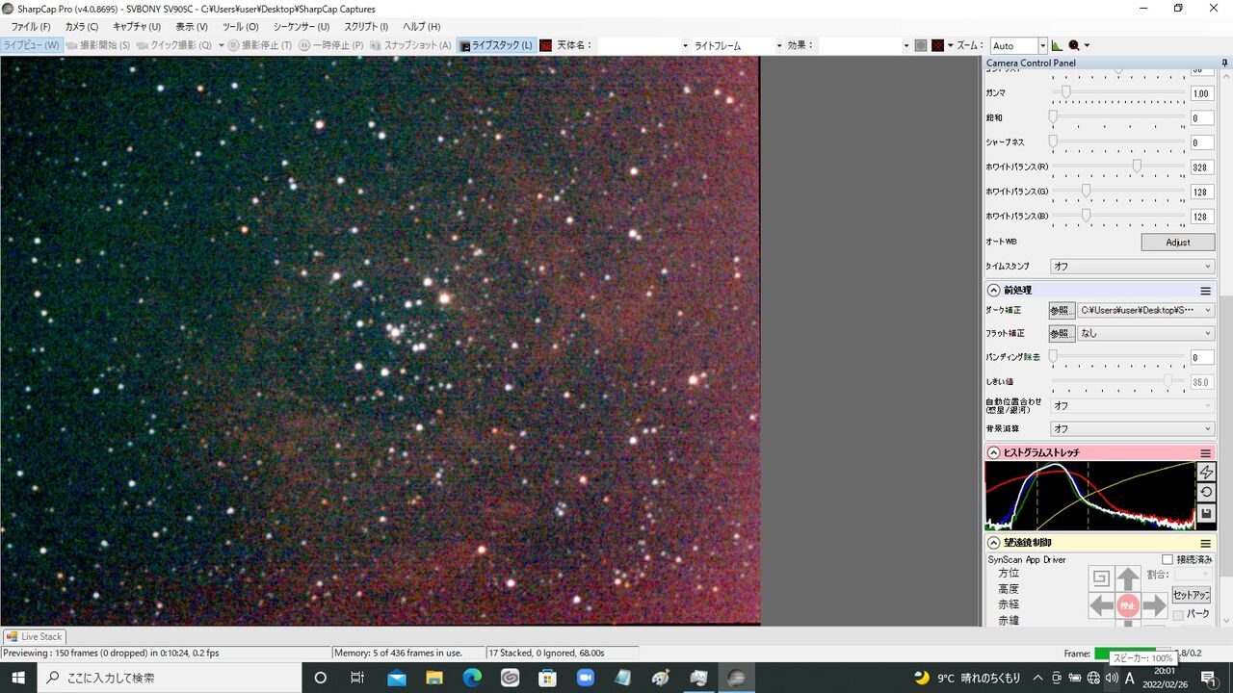Open the シーケンサー (U) menu

click(302, 27)
